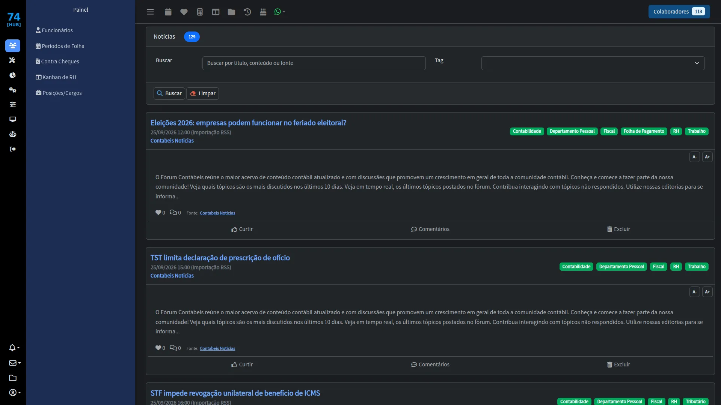Expand the WhatsApp dropdown in toolbar
721x405 pixels.
pos(280,12)
